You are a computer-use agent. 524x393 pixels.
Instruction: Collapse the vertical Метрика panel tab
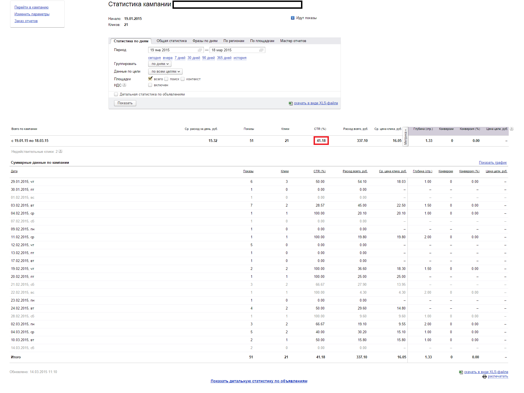(406, 137)
